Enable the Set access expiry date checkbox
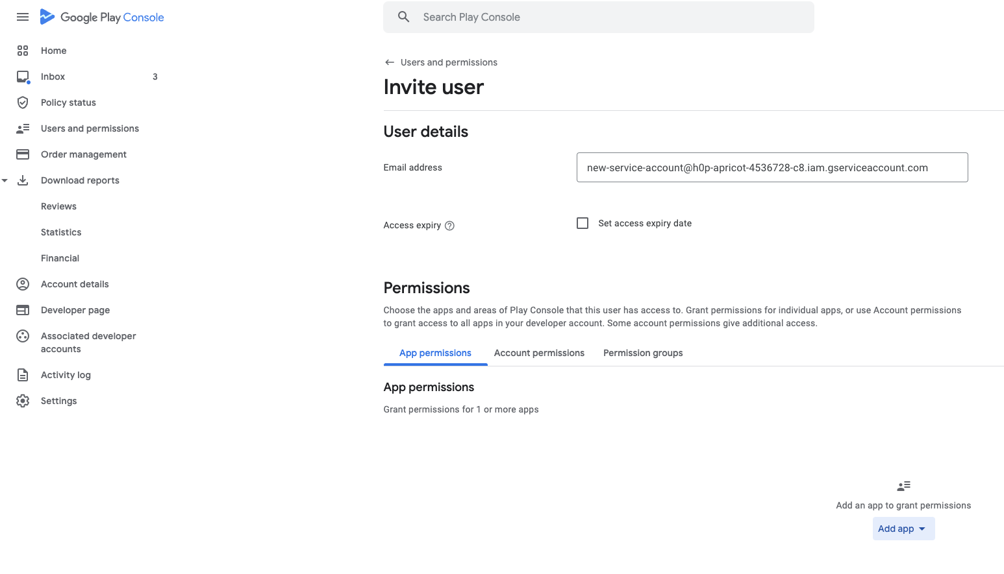1004x574 pixels. tap(583, 223)
